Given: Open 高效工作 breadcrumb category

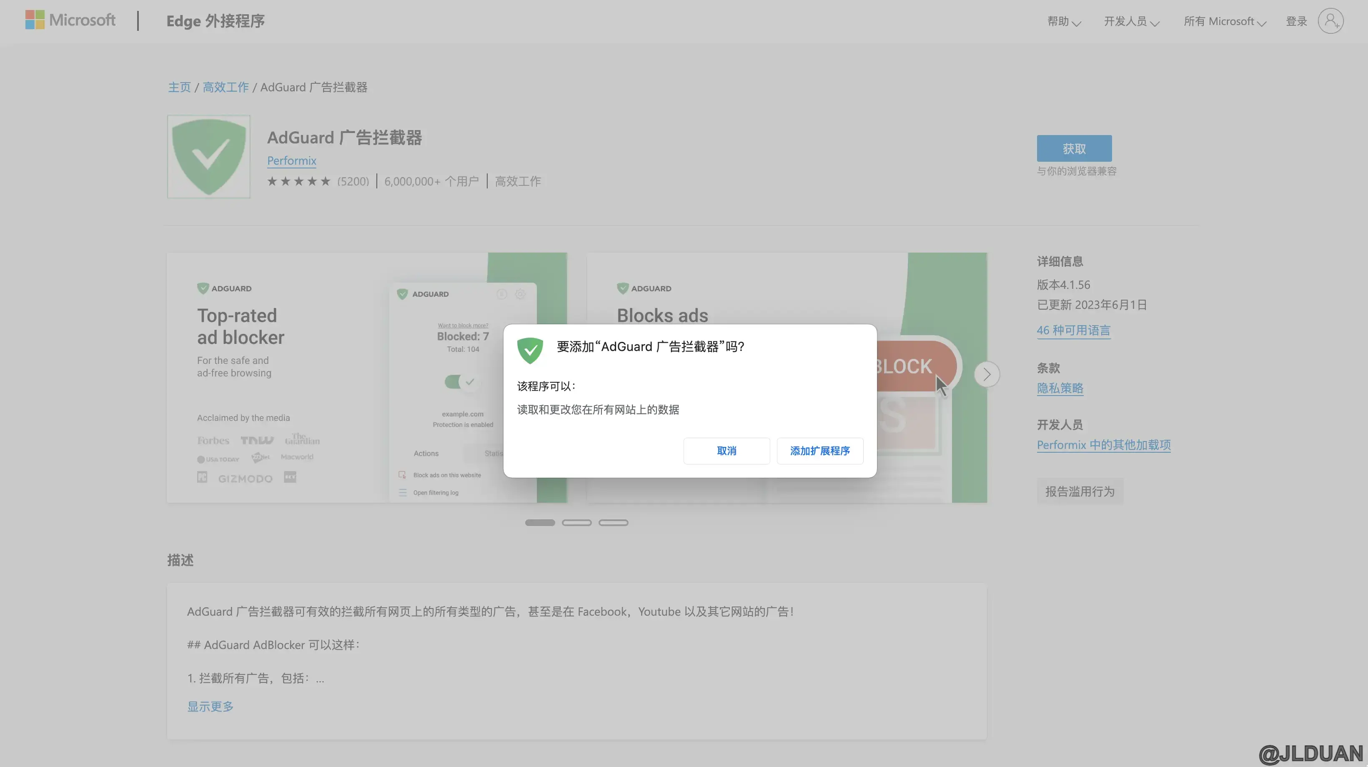Looking at the screenshot, I should click(225, 87).
